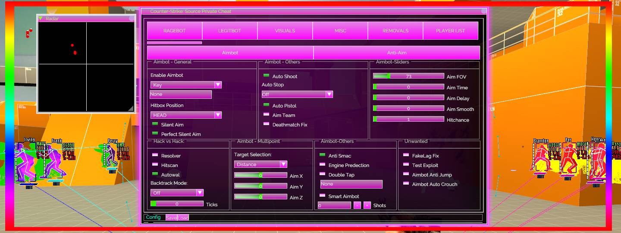Toggle Perfect Silent Aim checkbox
The height and width of the screenshot is (233, 621).
click(155, 134)
